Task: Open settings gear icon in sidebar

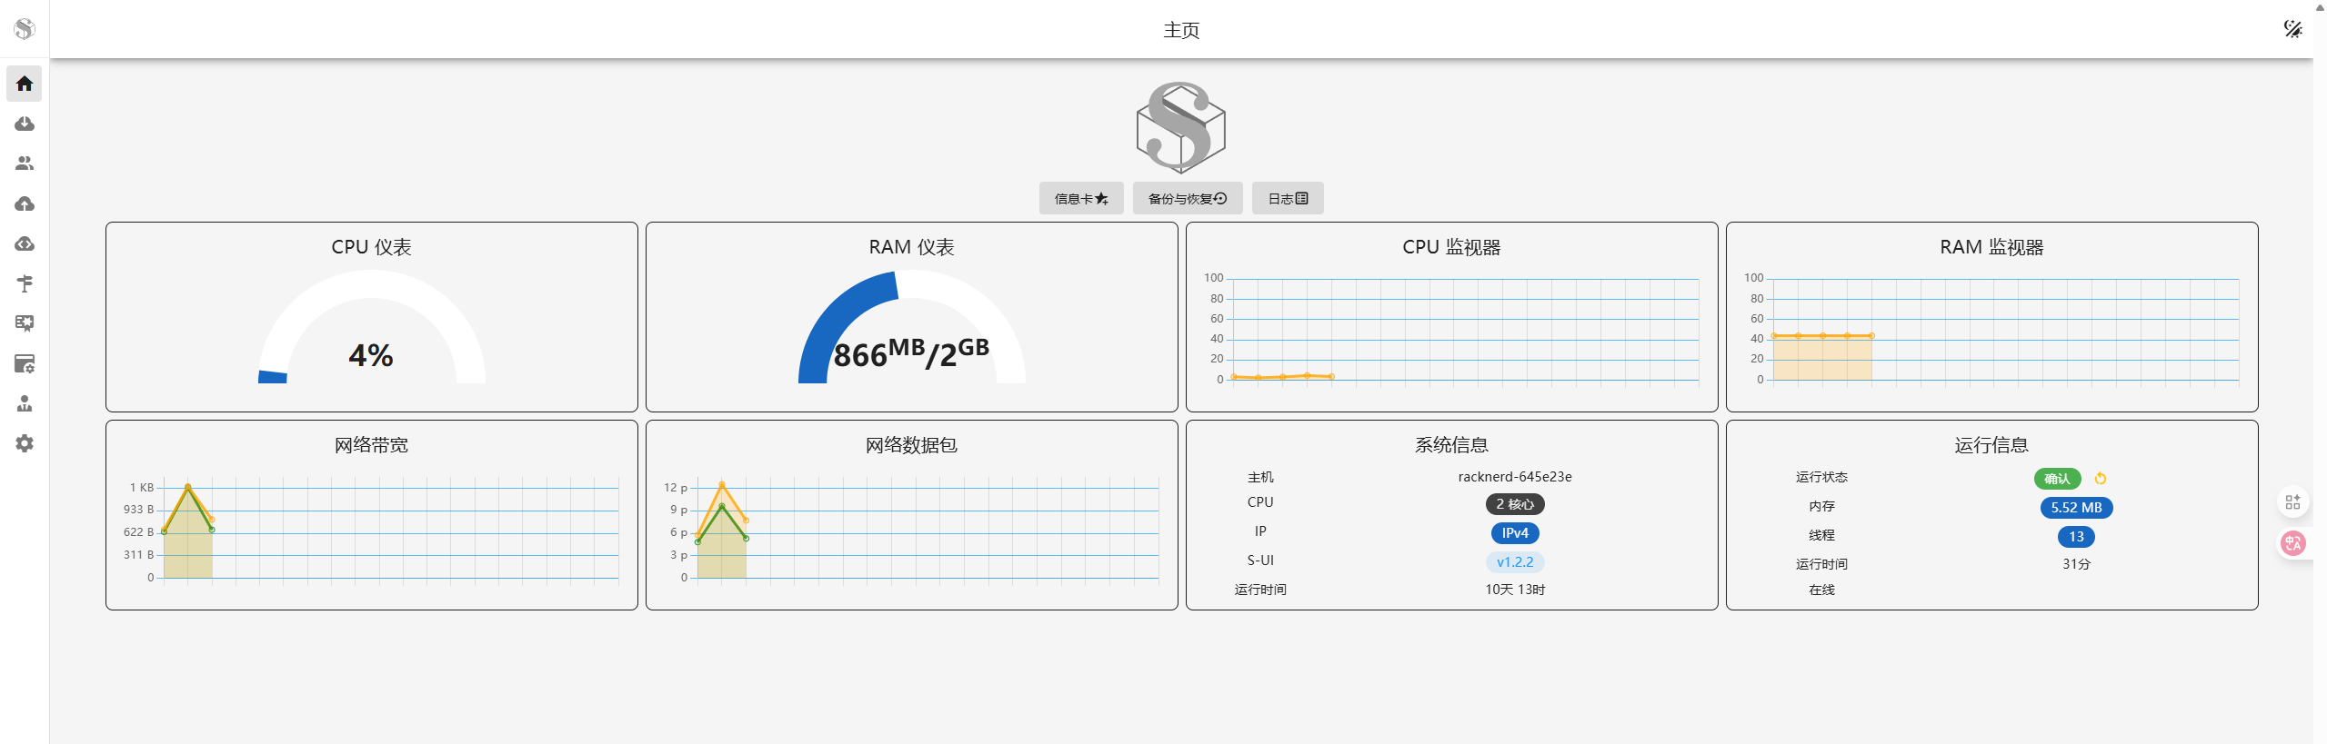Action: tap(25, 443)
